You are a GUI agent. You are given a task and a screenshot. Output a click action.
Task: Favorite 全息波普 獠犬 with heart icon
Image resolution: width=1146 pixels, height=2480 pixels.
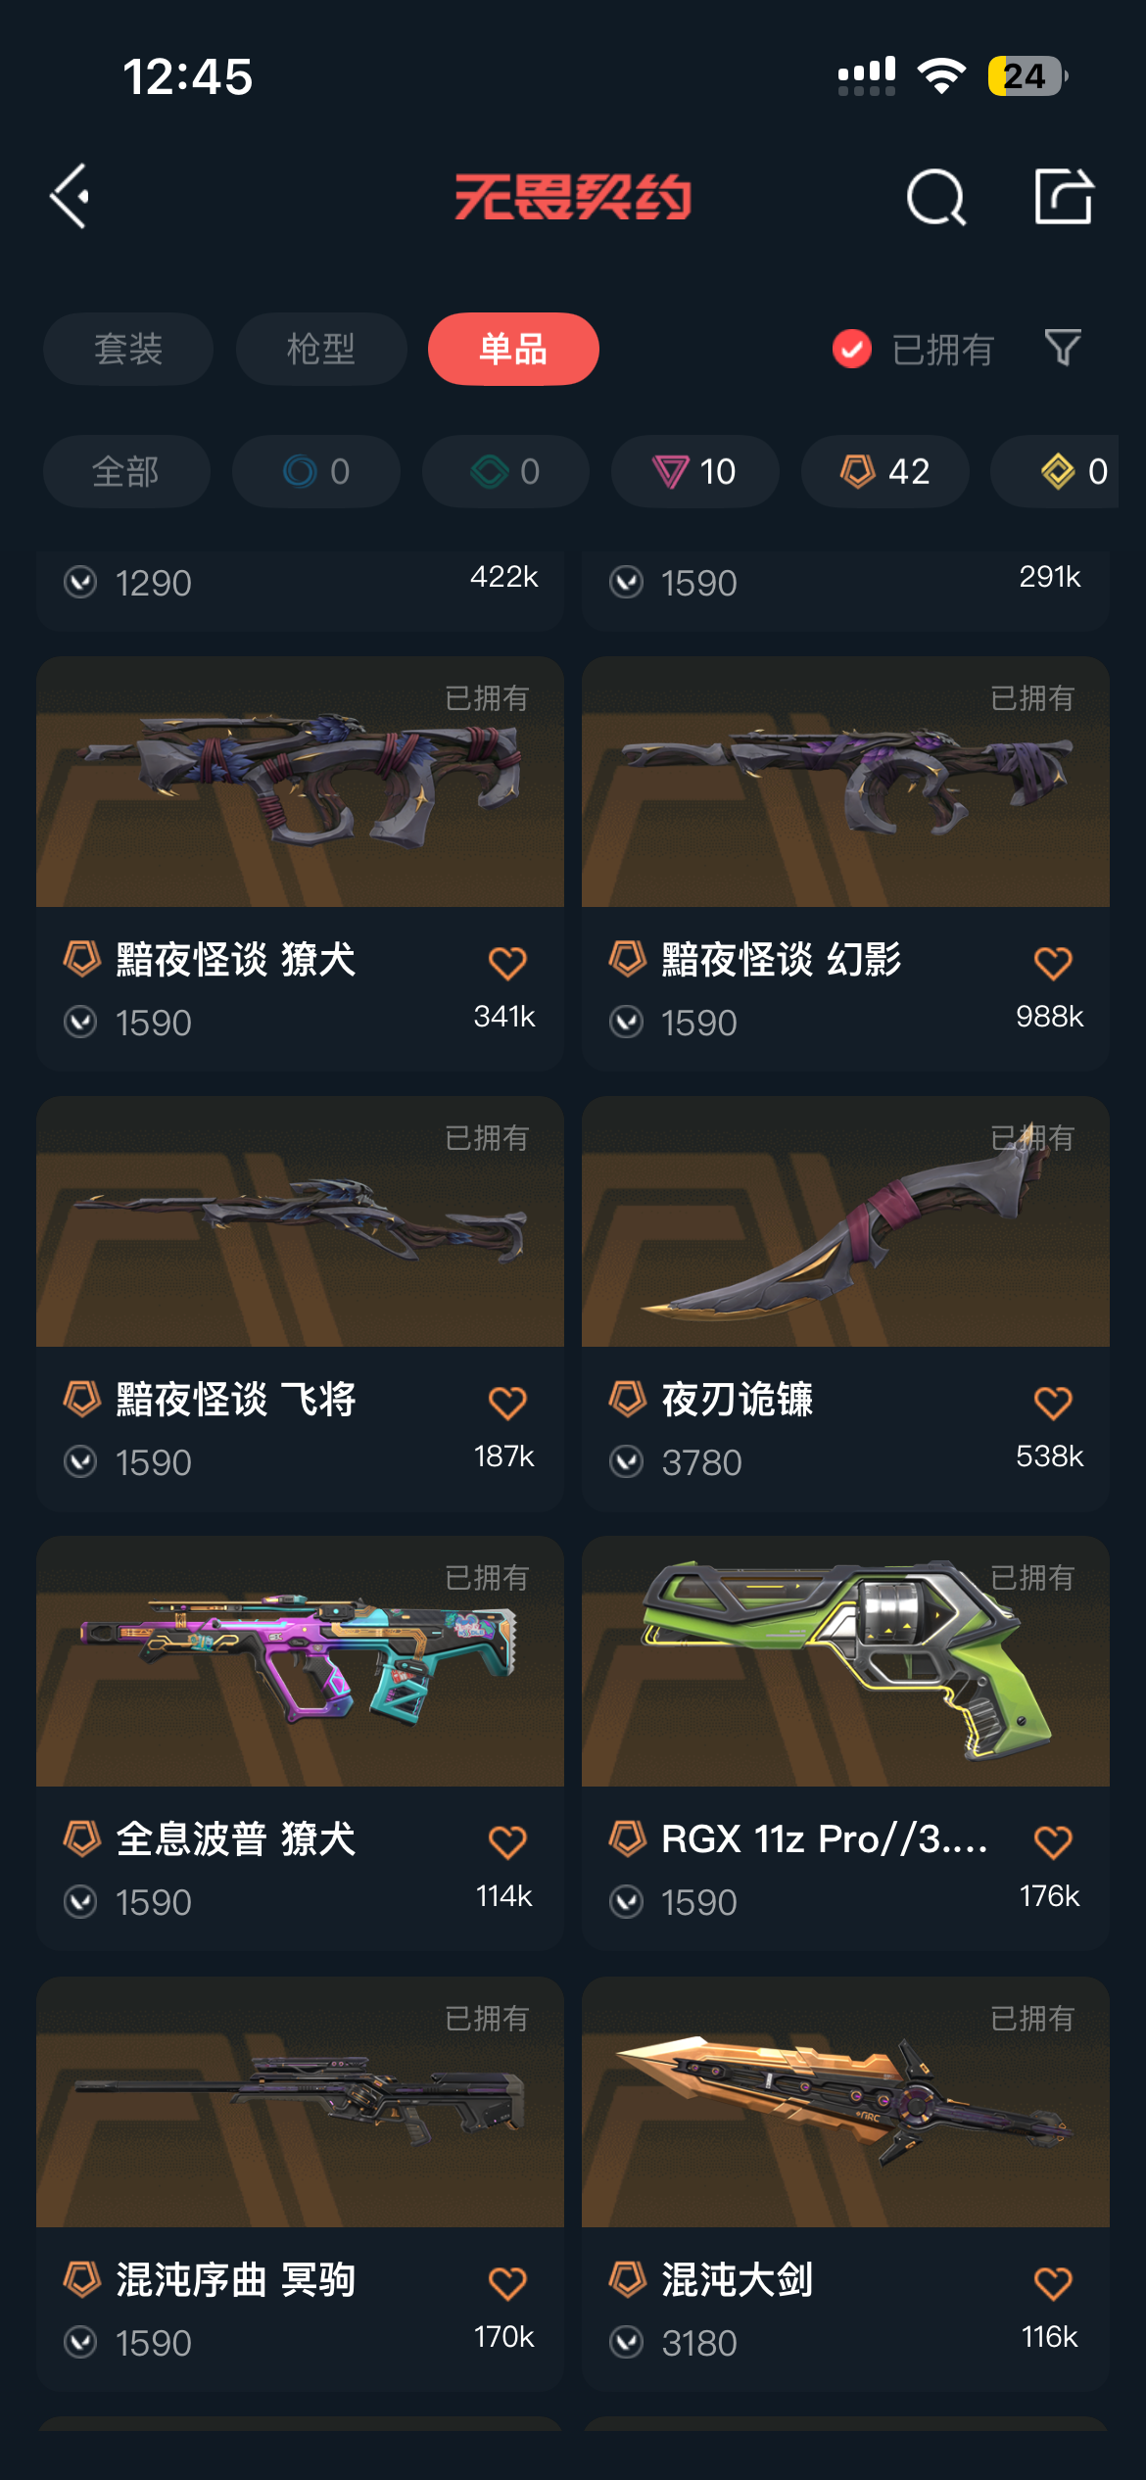coord(507,1842)
